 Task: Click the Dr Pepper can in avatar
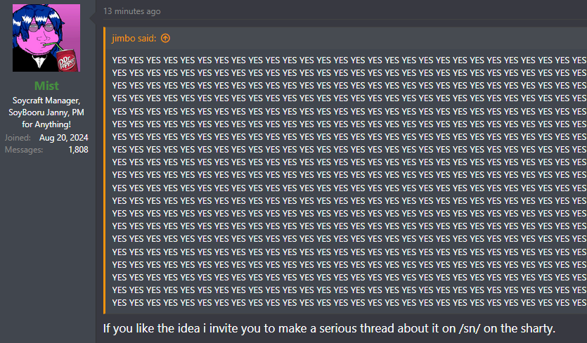67,60
